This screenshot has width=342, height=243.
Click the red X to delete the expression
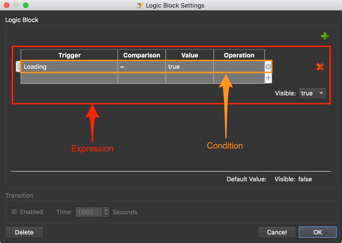(x=320, y=67)
